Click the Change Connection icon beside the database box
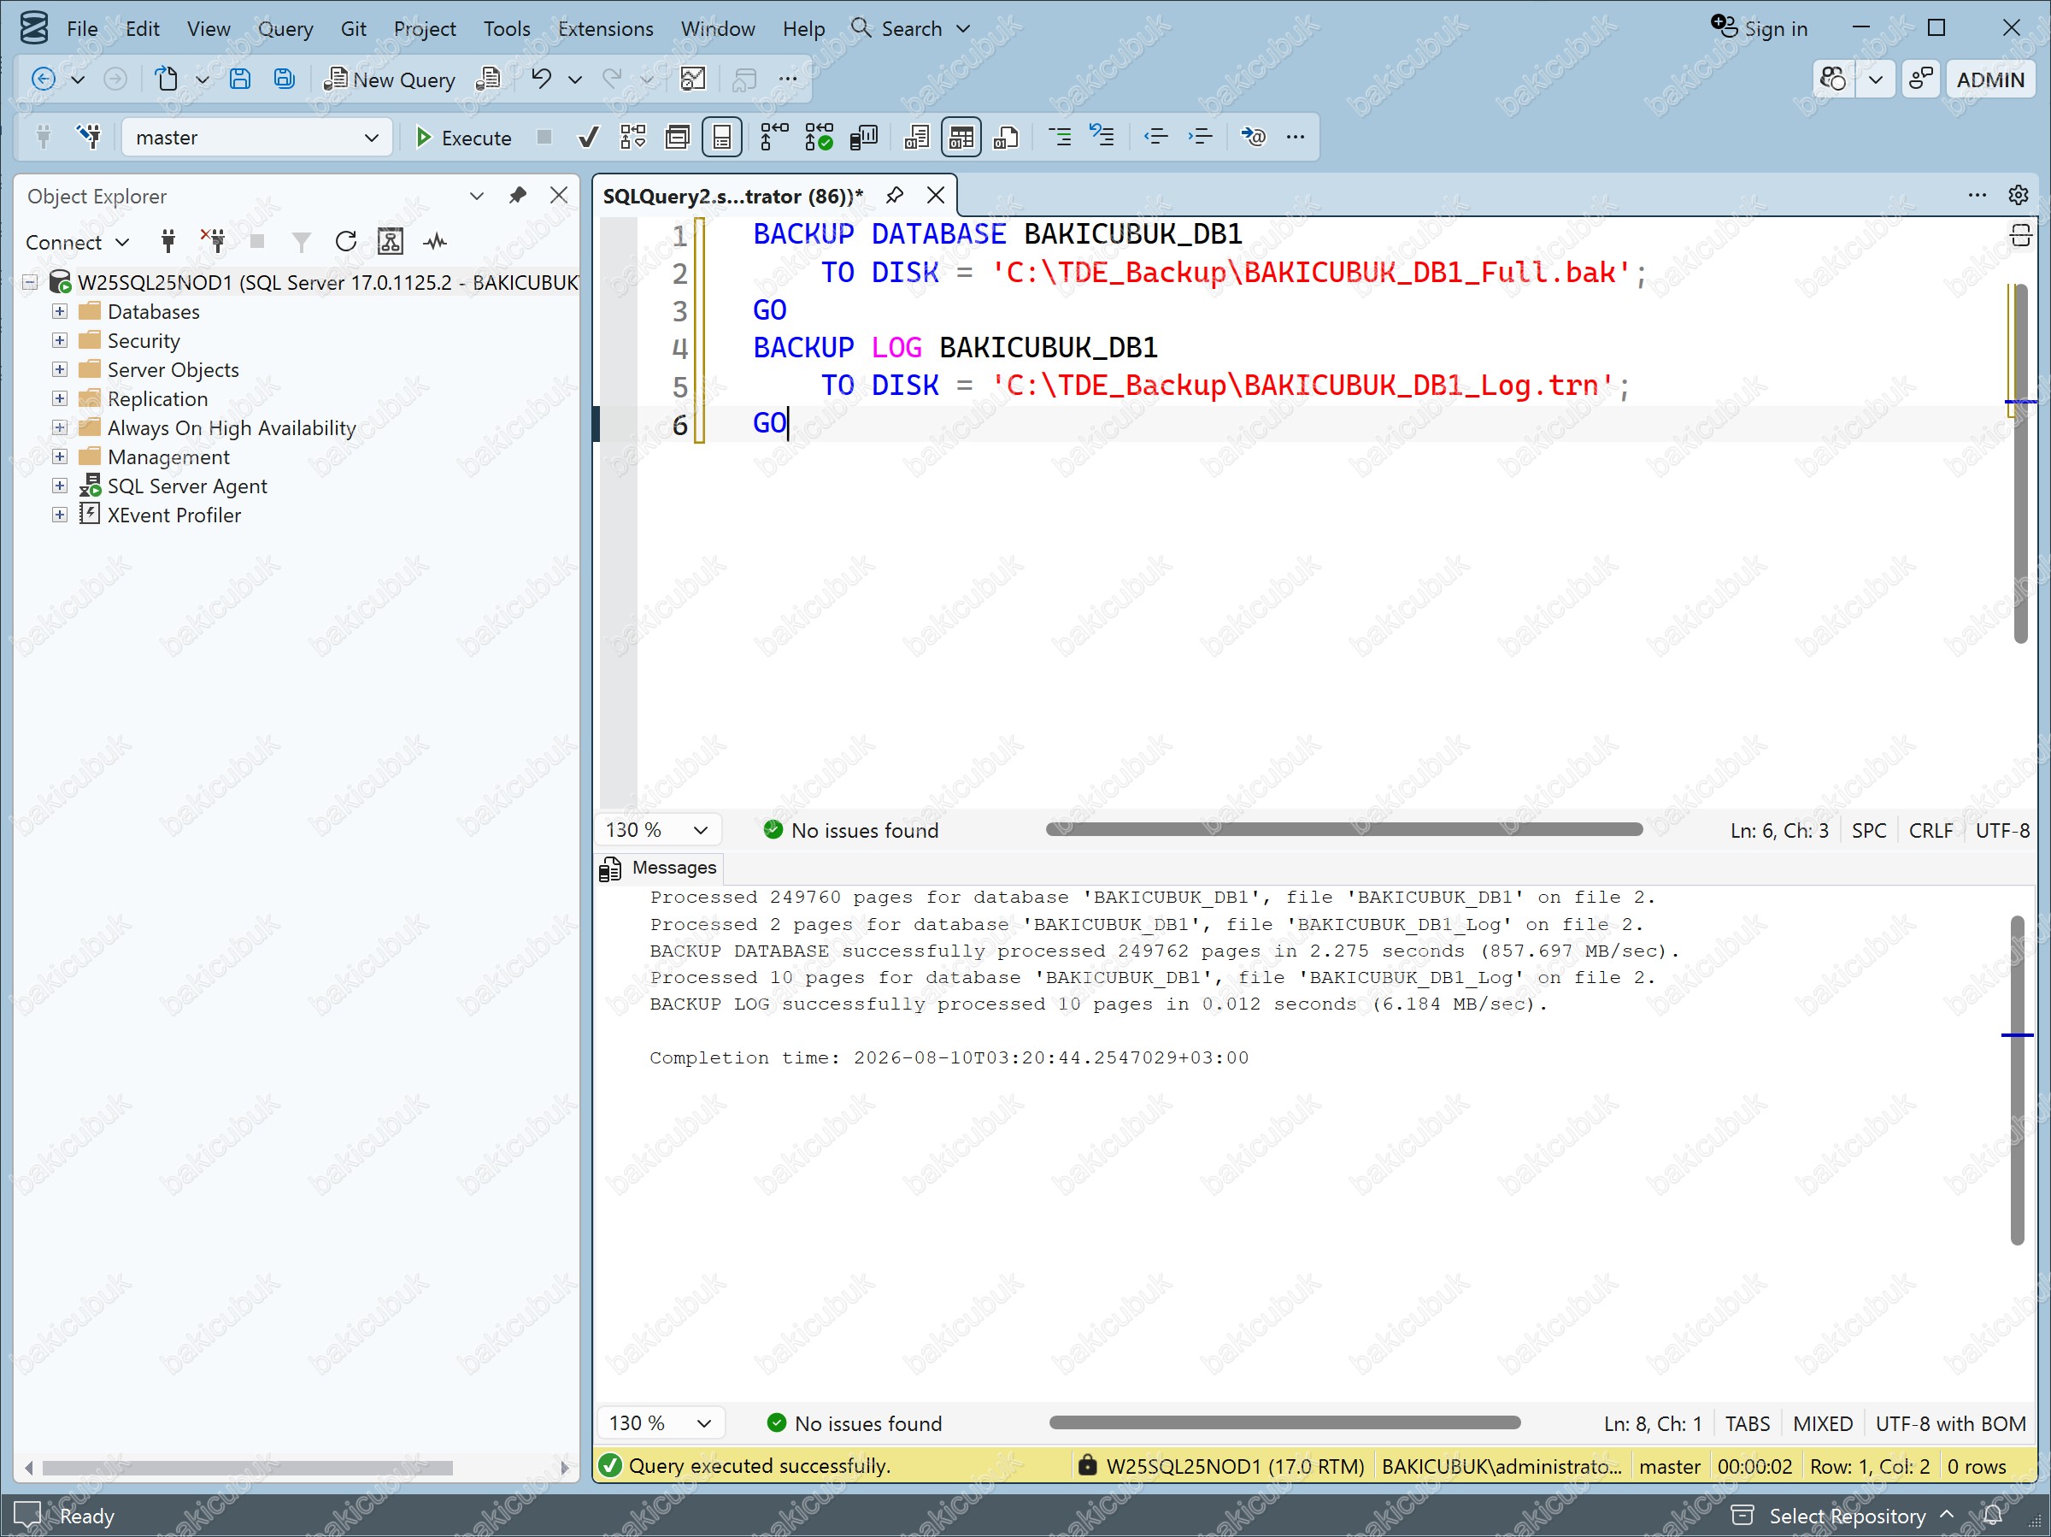 pos(89,138)
